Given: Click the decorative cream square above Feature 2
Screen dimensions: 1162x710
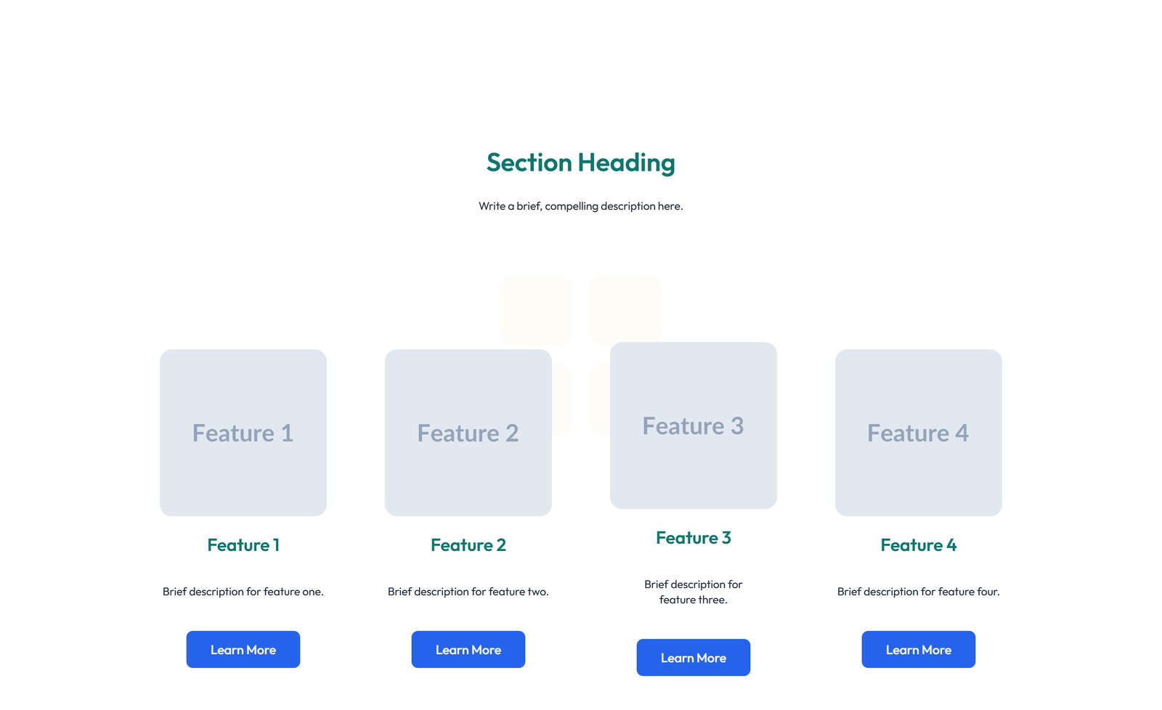Looking at the screenshot, I should tap(537, 310).
